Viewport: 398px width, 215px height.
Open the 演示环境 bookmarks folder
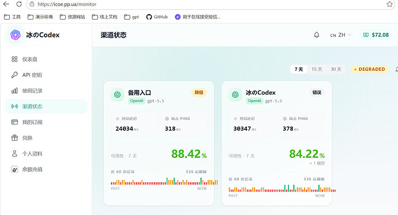coord(40,17)
